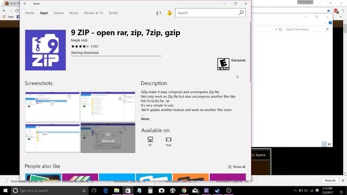
Task: Click the download progress bar
Action: pos(116,56)
